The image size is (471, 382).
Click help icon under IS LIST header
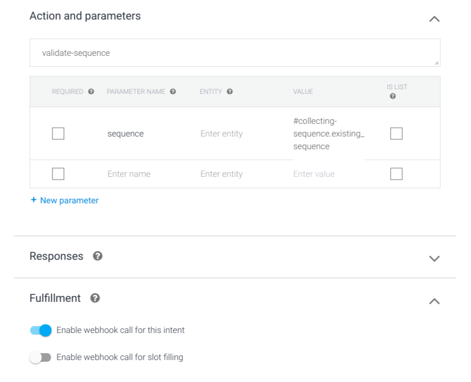coord(392,96)
